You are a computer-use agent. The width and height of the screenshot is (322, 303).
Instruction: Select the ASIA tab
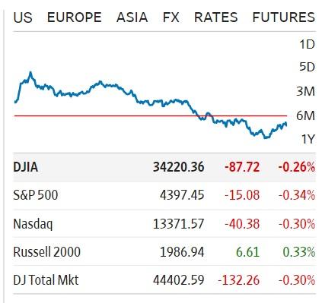click(x=132, y=17)
